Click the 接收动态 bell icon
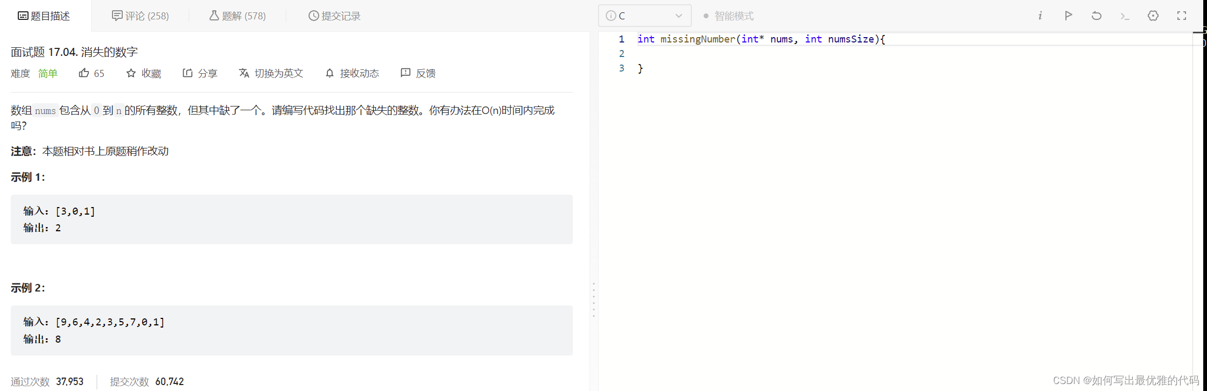The width and height of the screenshot is (1207, 391). pos(329,73)
